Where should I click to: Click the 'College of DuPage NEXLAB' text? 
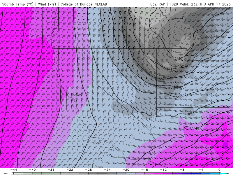coord(84,4)
